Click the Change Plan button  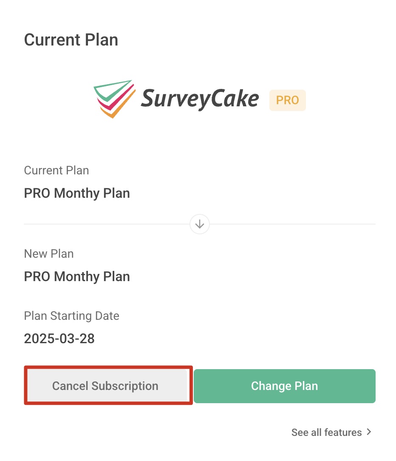284,386
